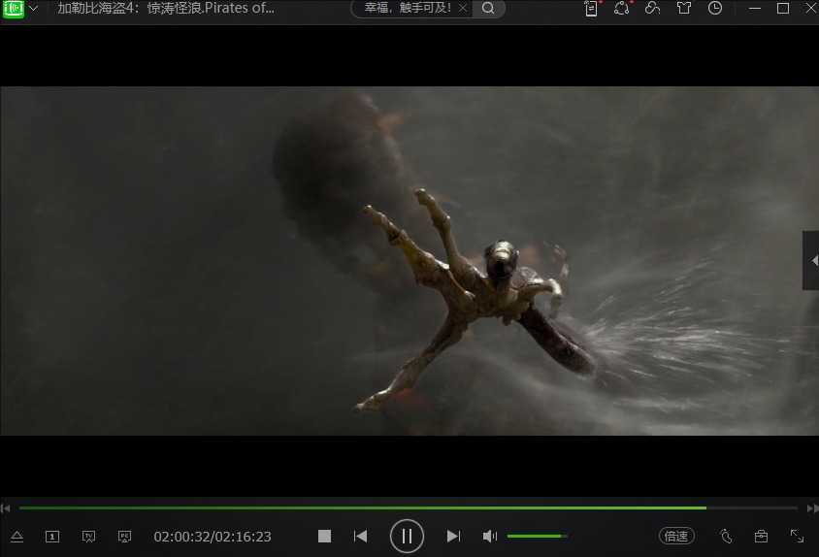
Task: Open the skin (t-shirt) icon
Action: [684, 9]
